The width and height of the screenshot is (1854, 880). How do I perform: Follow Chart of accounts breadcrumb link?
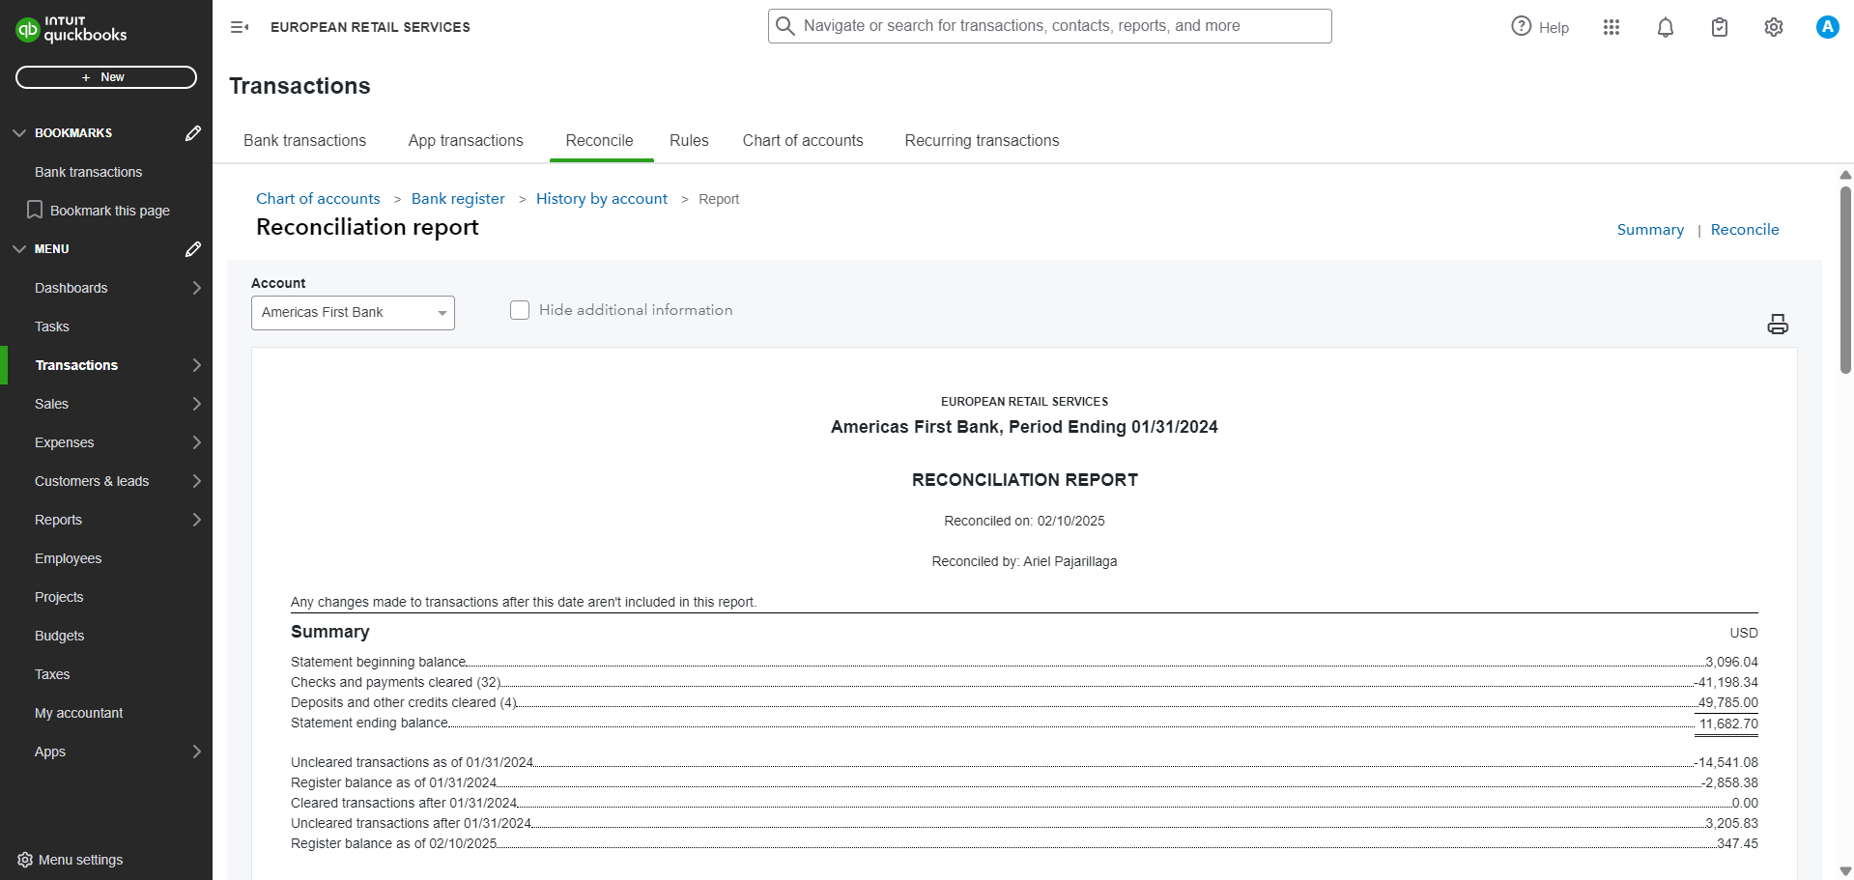click(x=318, y=199)
